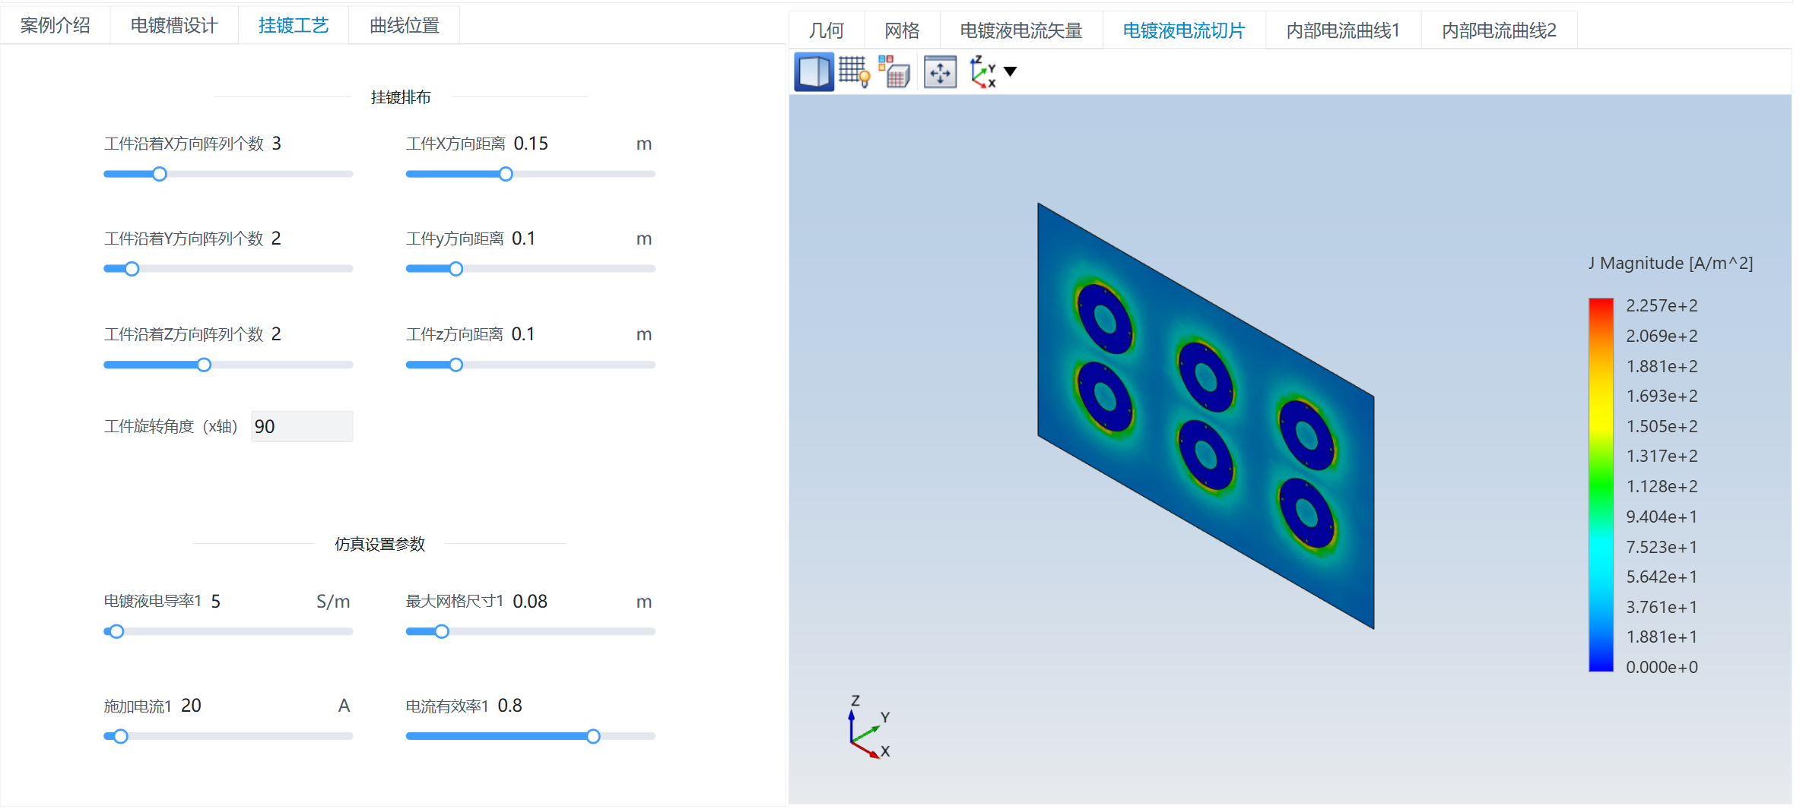Click the 电镀液电导率1 slider handle

tap(116, 631)
